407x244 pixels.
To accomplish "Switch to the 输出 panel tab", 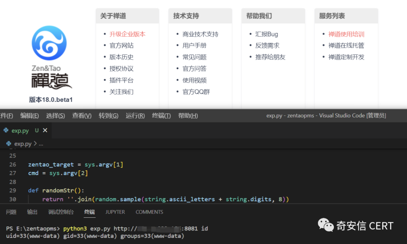I will (32, 212).
